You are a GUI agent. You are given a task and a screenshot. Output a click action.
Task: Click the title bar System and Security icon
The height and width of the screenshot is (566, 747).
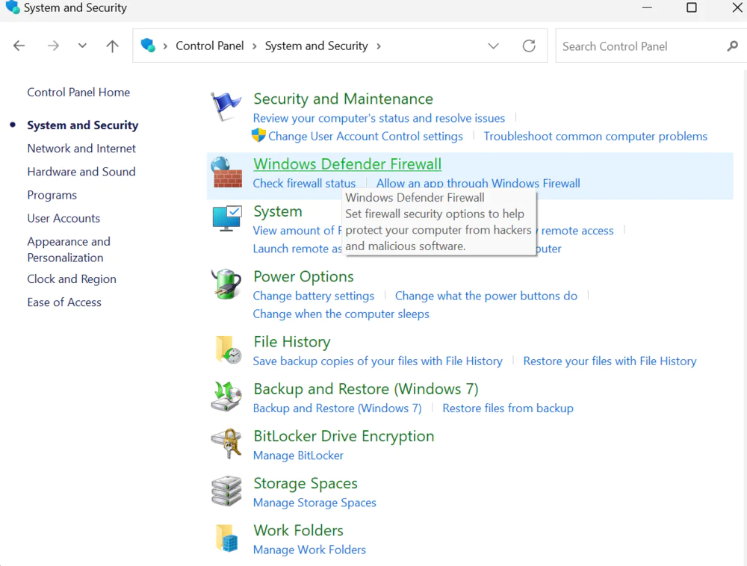click(13, 7)
